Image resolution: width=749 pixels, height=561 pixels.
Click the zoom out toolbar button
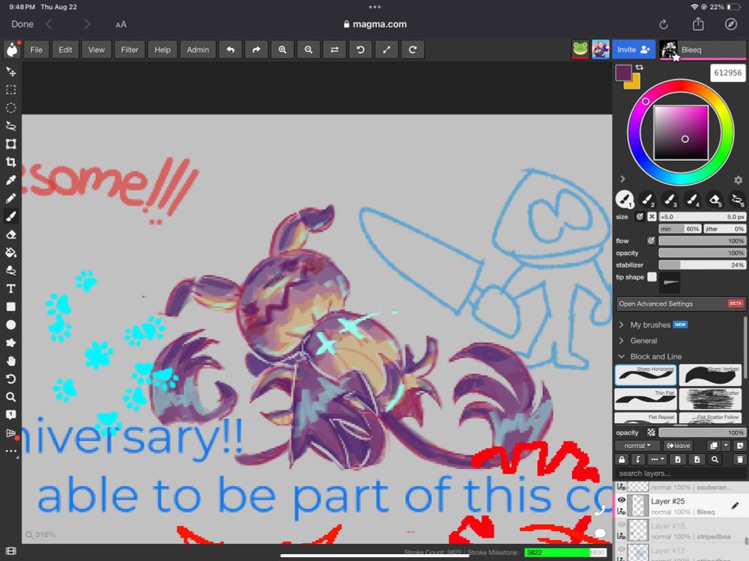tap(309, 49)
